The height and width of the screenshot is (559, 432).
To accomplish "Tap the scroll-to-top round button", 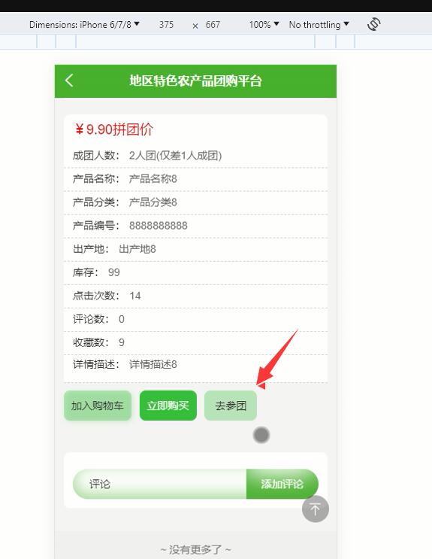I will 316,509.
